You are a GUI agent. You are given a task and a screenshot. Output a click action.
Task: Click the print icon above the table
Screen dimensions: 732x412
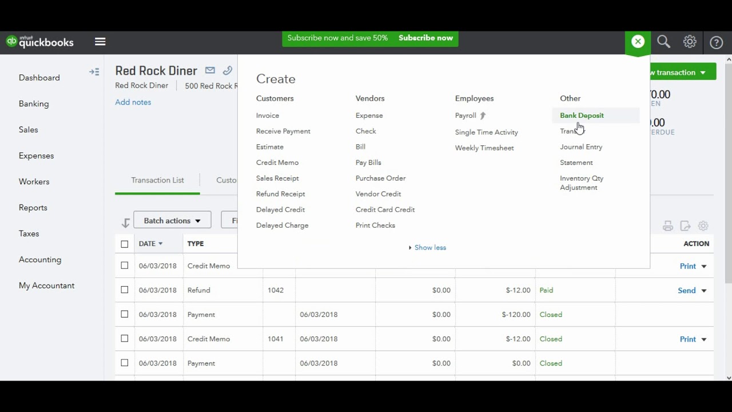(667, 226)
